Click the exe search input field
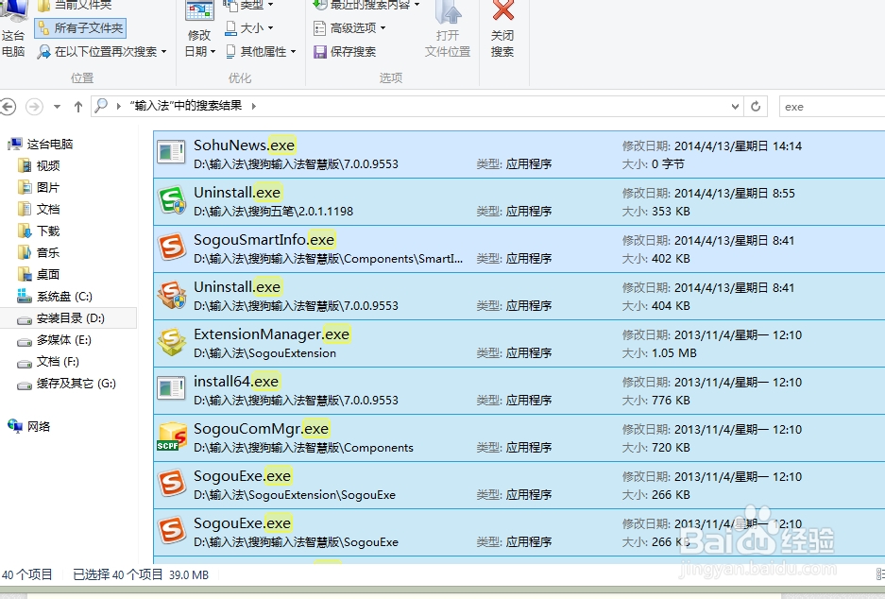Image resolution: width=885 pixels, height=599 pixels. click(x=832, y=107)
